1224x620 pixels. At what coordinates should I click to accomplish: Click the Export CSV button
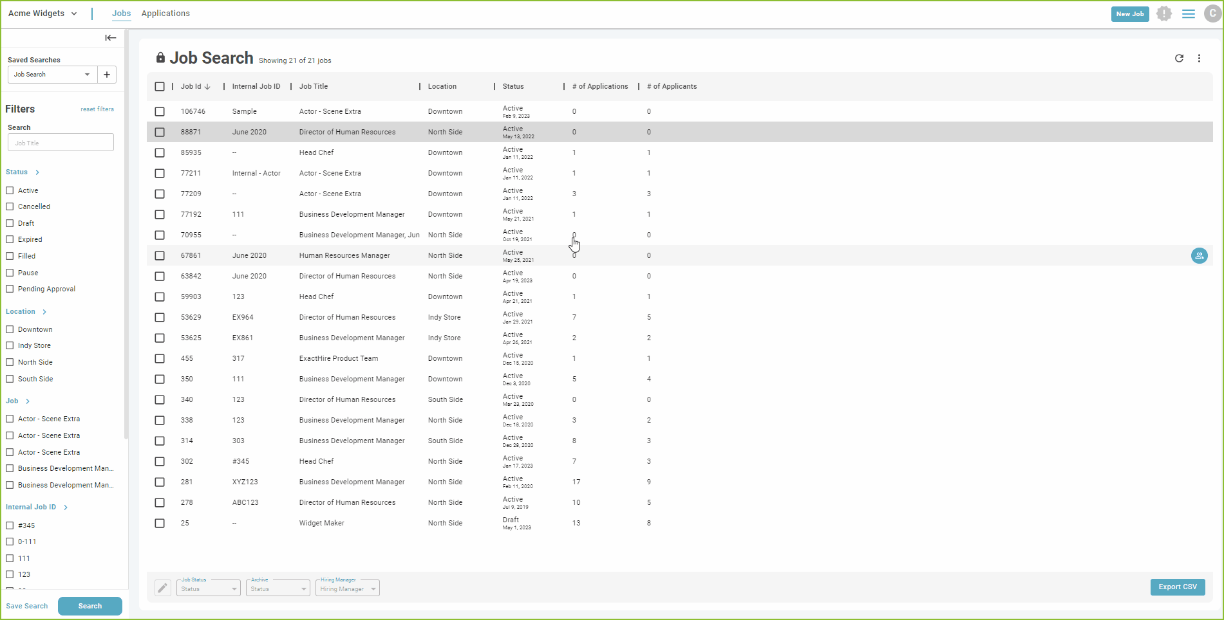(1178, 587)
